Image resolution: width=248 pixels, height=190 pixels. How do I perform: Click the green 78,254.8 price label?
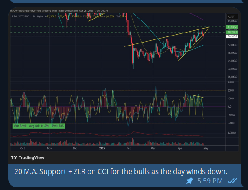tap(232, 32)
